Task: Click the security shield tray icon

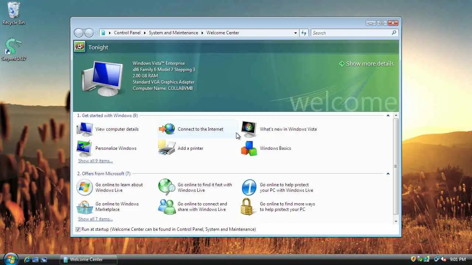Action: 413,259
